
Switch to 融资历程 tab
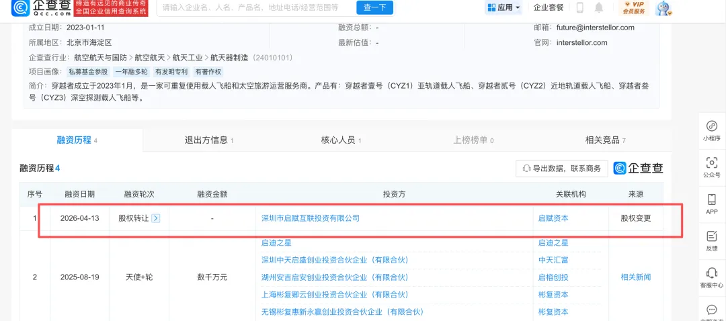coord(77,140)
